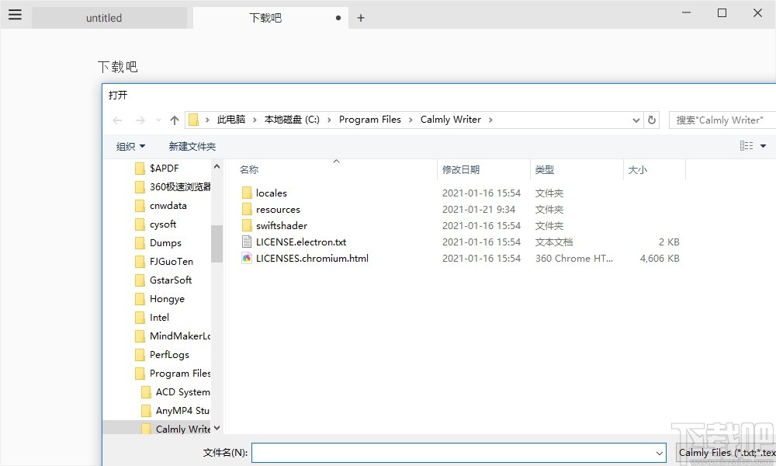Open the address bar history dropdown

636,120
